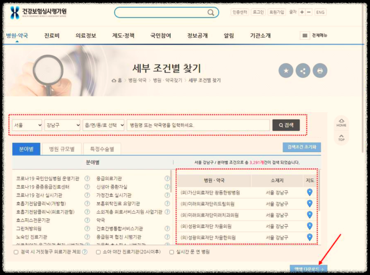Click the share icon on the banner

click(x=303, y=70)
